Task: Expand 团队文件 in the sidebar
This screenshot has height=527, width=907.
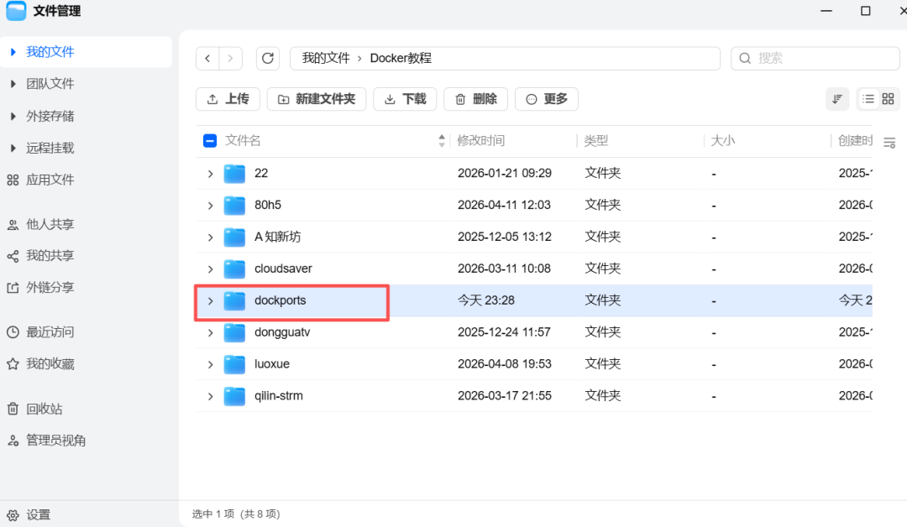Action: click(x=50, y=84)
